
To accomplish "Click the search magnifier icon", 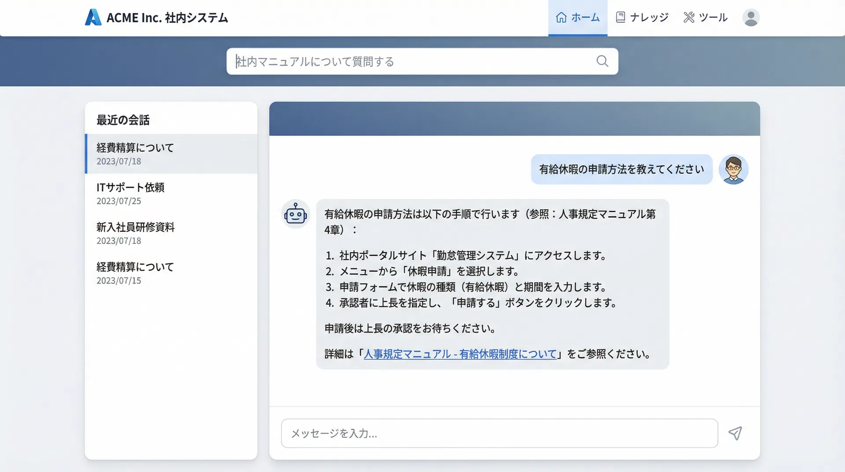I will pos(602,61).
